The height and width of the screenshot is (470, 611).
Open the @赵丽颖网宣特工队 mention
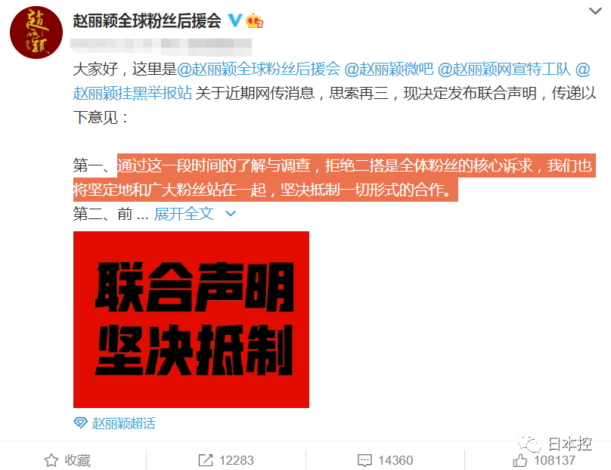point(504,70)
